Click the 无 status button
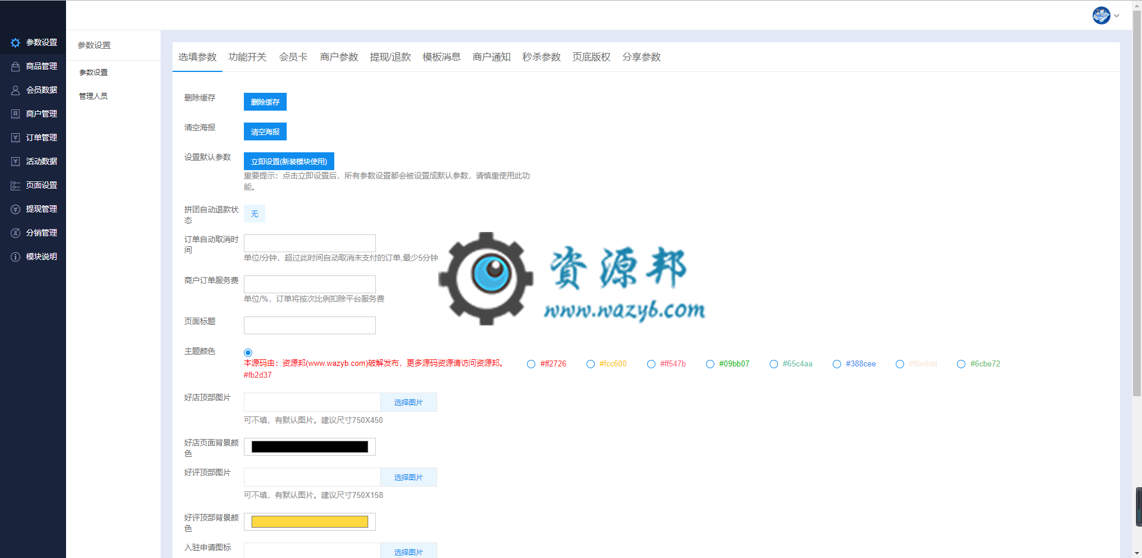The height and width of the screenshot is (558, 1142). click(x=255, y=214)
